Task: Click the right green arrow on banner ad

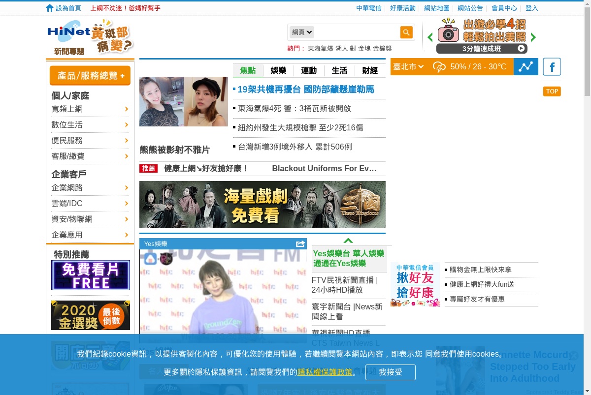Action: [533, 37]
